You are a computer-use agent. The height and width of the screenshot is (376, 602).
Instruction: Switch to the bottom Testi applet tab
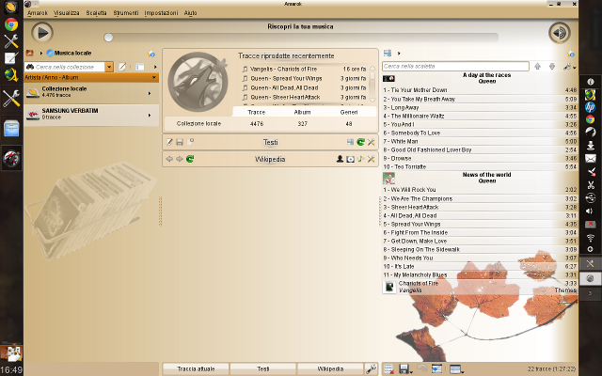point(263,369)
